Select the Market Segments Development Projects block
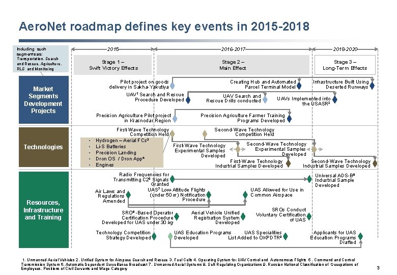Screen dimensions: 397x275 tap(44, 100)
